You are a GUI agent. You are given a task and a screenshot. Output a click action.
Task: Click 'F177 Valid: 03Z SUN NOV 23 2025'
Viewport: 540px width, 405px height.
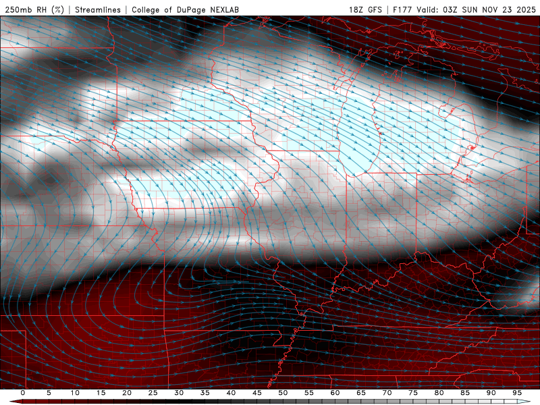tap(464, 9)
